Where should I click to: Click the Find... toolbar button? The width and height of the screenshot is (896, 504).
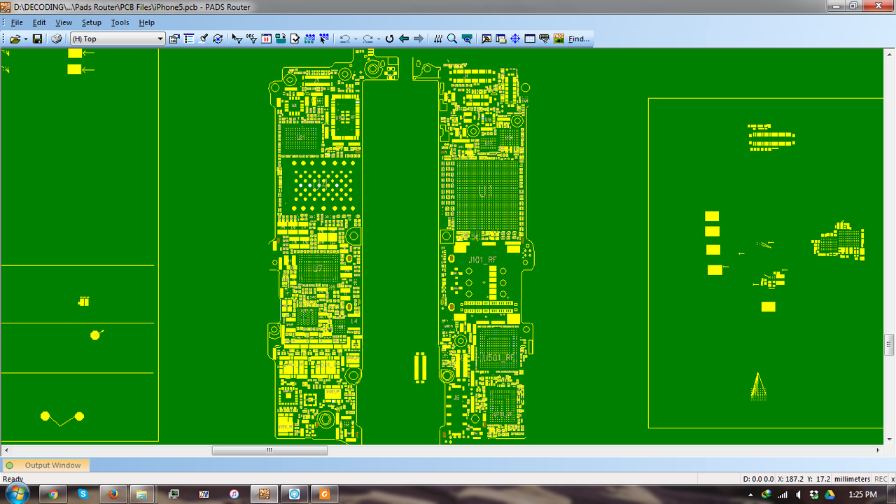[579, 39]
